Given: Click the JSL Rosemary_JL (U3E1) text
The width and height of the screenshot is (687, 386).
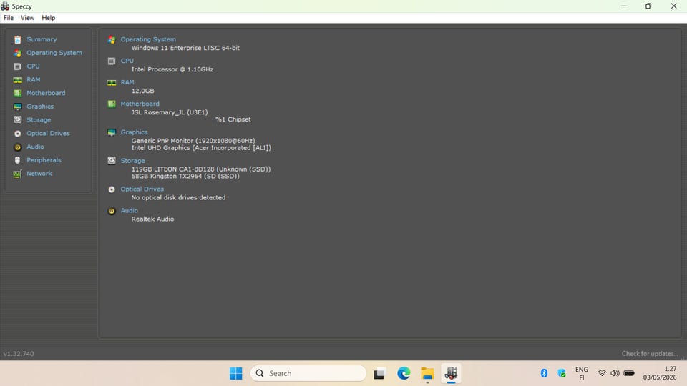Looking at the screenshot, I should [170, 112].
